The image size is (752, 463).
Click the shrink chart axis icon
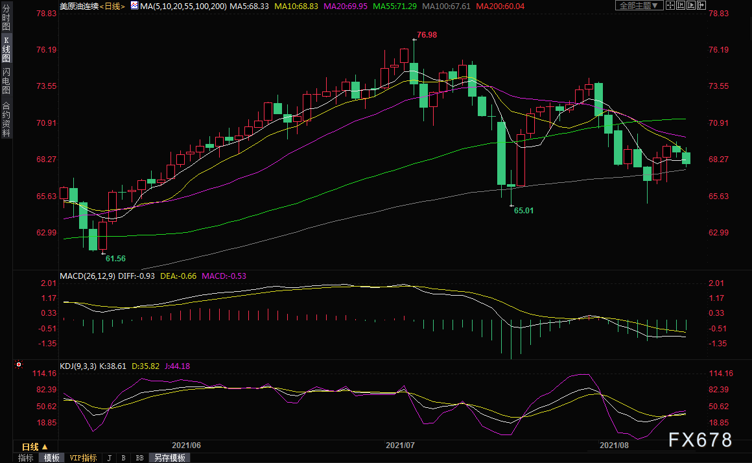coord(681,6)
